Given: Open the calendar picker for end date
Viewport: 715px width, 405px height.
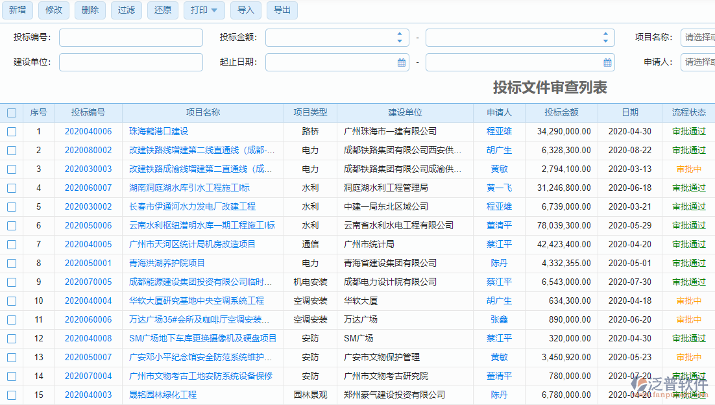Looking at the screenshot, I should [607, 62].
